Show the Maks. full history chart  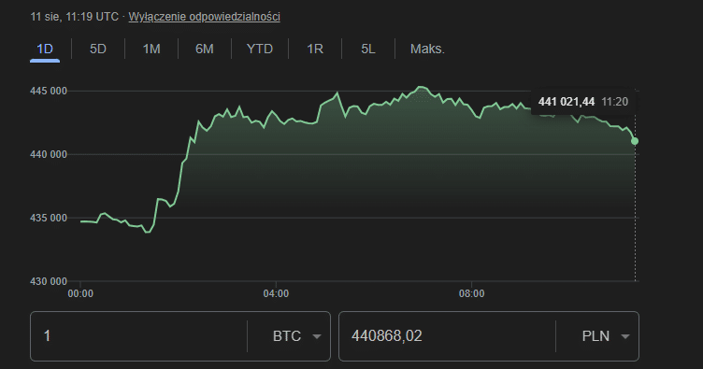[427, 49]
